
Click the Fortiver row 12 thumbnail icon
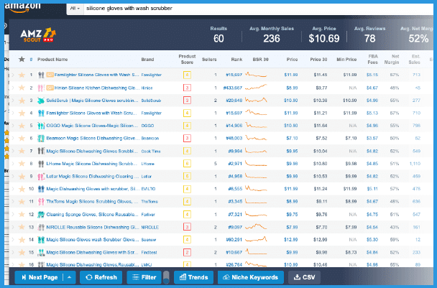click(41, 214)
